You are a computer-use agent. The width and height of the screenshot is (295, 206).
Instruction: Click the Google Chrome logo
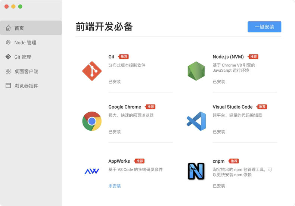point(92,121)
